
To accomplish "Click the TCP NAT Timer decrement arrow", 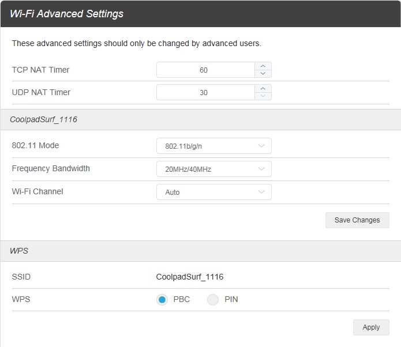I will (x=263, y=74).
